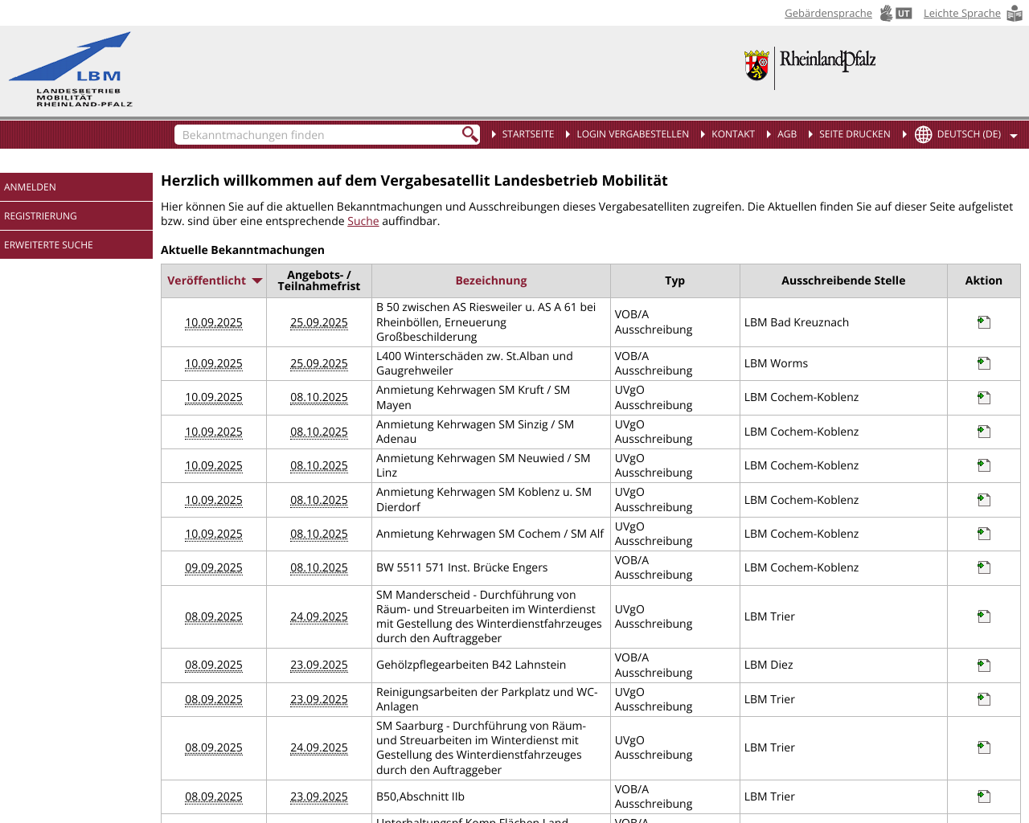Open ERWEITERTE SUCHE in the sidebar
The height and width of the screenshot is (823, 1029).
coord(76,244)
